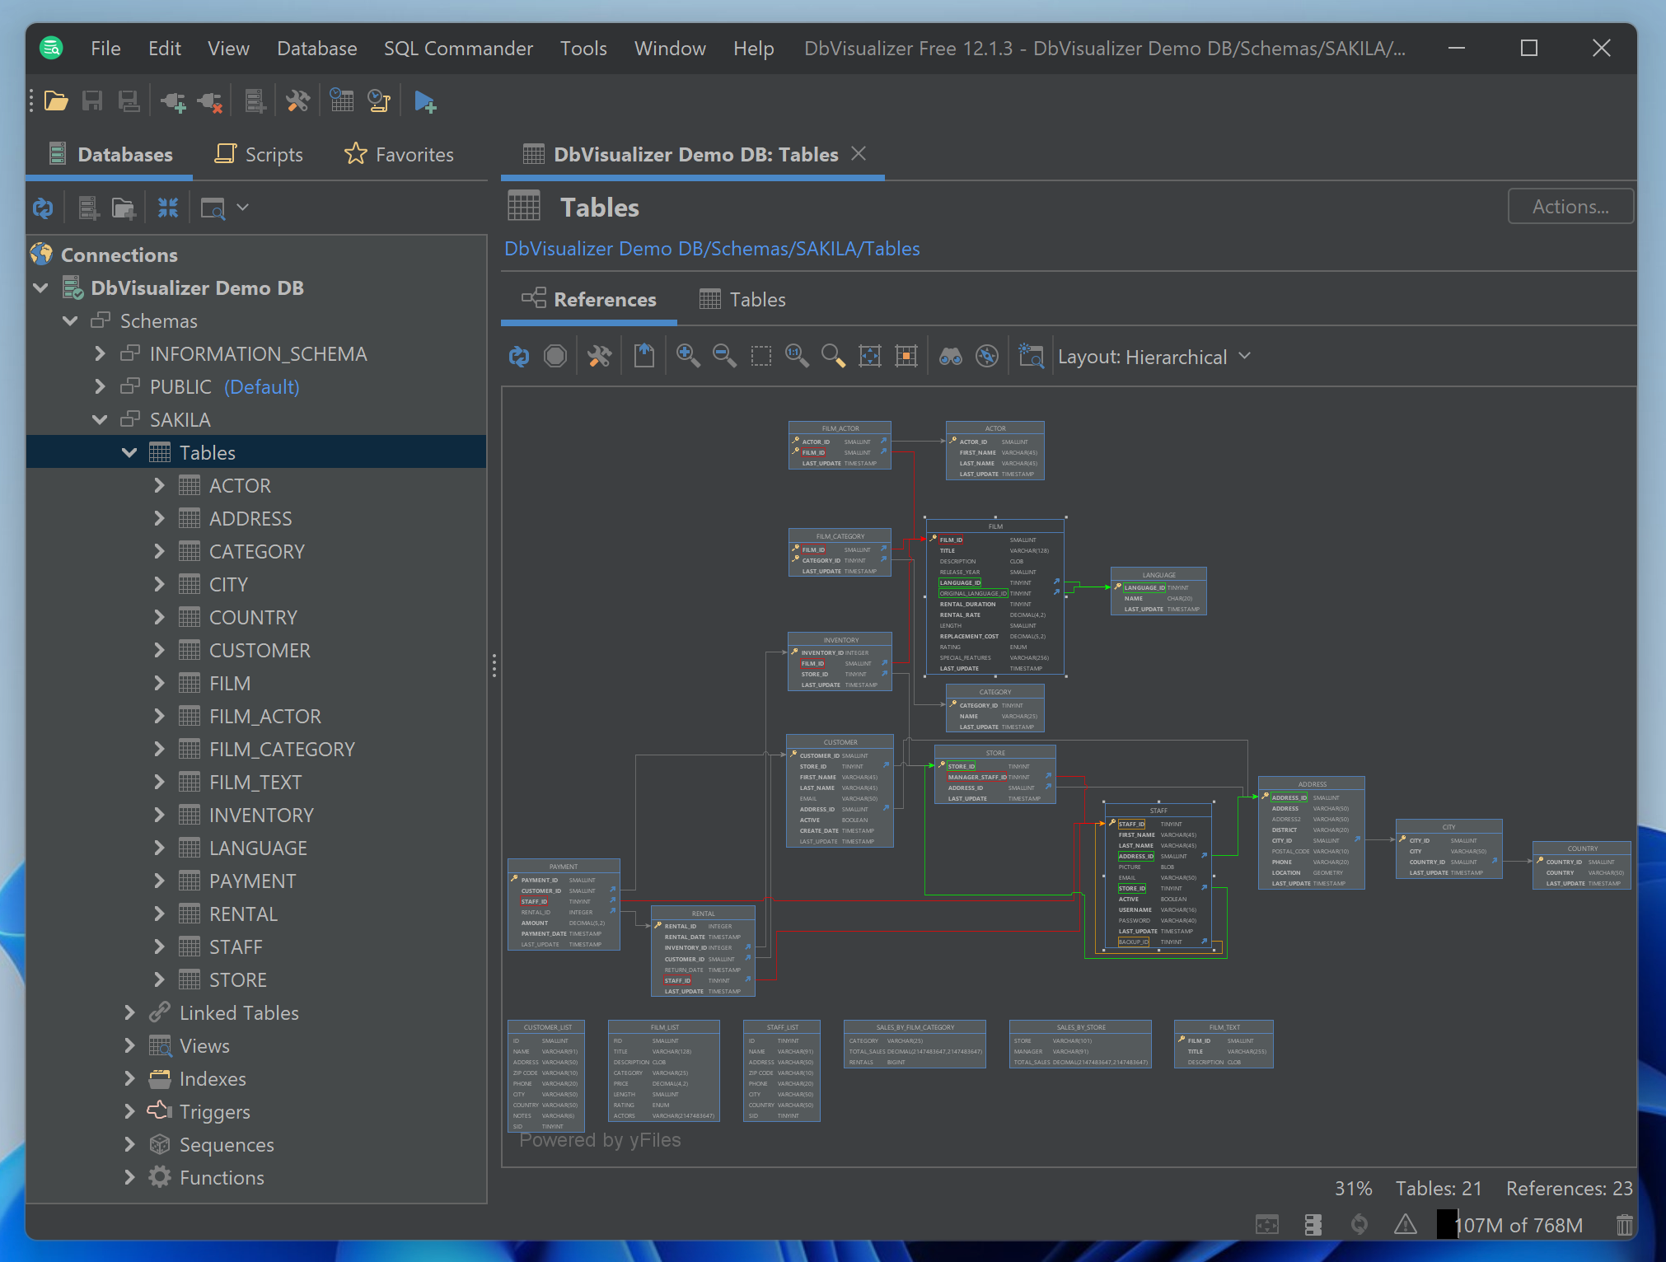
Task: Toggle 1:1 actual size zoom mode
Action: coord(796,356)
